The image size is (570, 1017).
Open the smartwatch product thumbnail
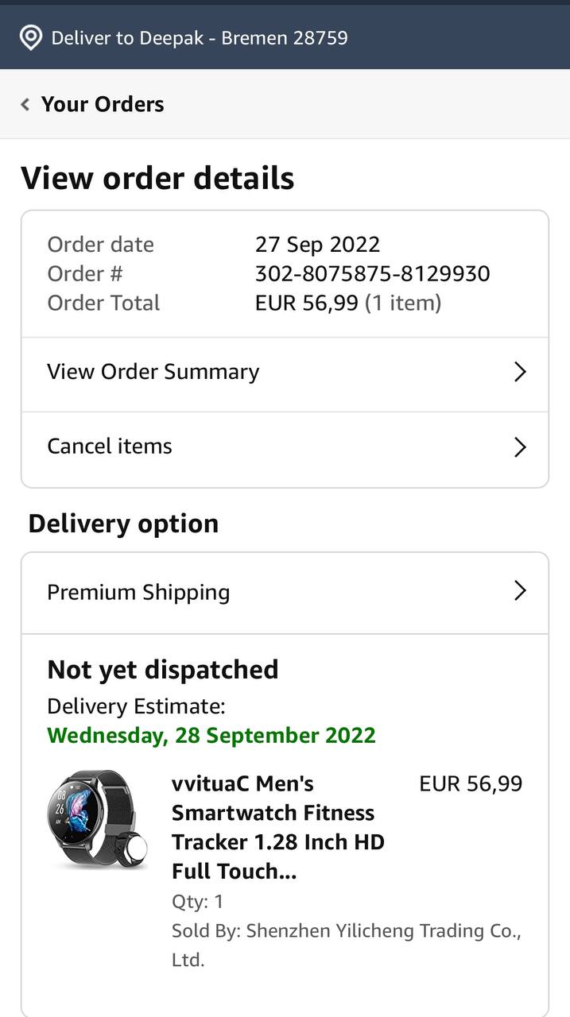click(97, 818)
